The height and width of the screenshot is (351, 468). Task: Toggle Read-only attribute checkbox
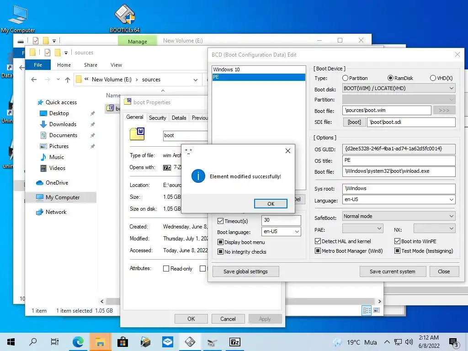click(166, 269)
